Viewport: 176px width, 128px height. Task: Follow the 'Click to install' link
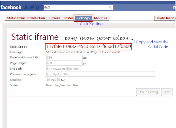click(111, 52)
